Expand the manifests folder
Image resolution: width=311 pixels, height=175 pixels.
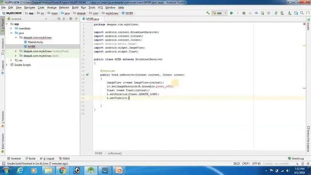pyautogui.click(x=11, y=28)
